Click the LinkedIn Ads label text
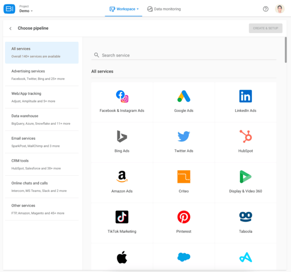The image size is (291, 272). pos(246,110)
